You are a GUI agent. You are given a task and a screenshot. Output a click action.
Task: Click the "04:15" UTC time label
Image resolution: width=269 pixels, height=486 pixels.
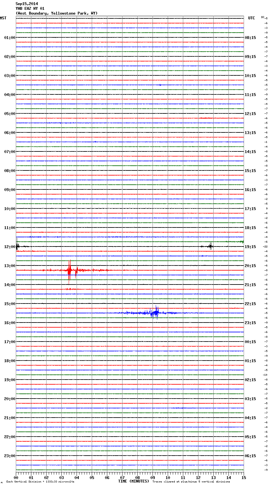coord(250,418)
